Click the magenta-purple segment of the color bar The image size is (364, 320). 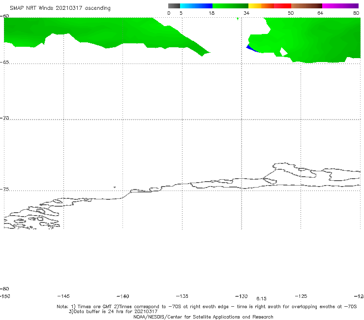coord(340,6)
